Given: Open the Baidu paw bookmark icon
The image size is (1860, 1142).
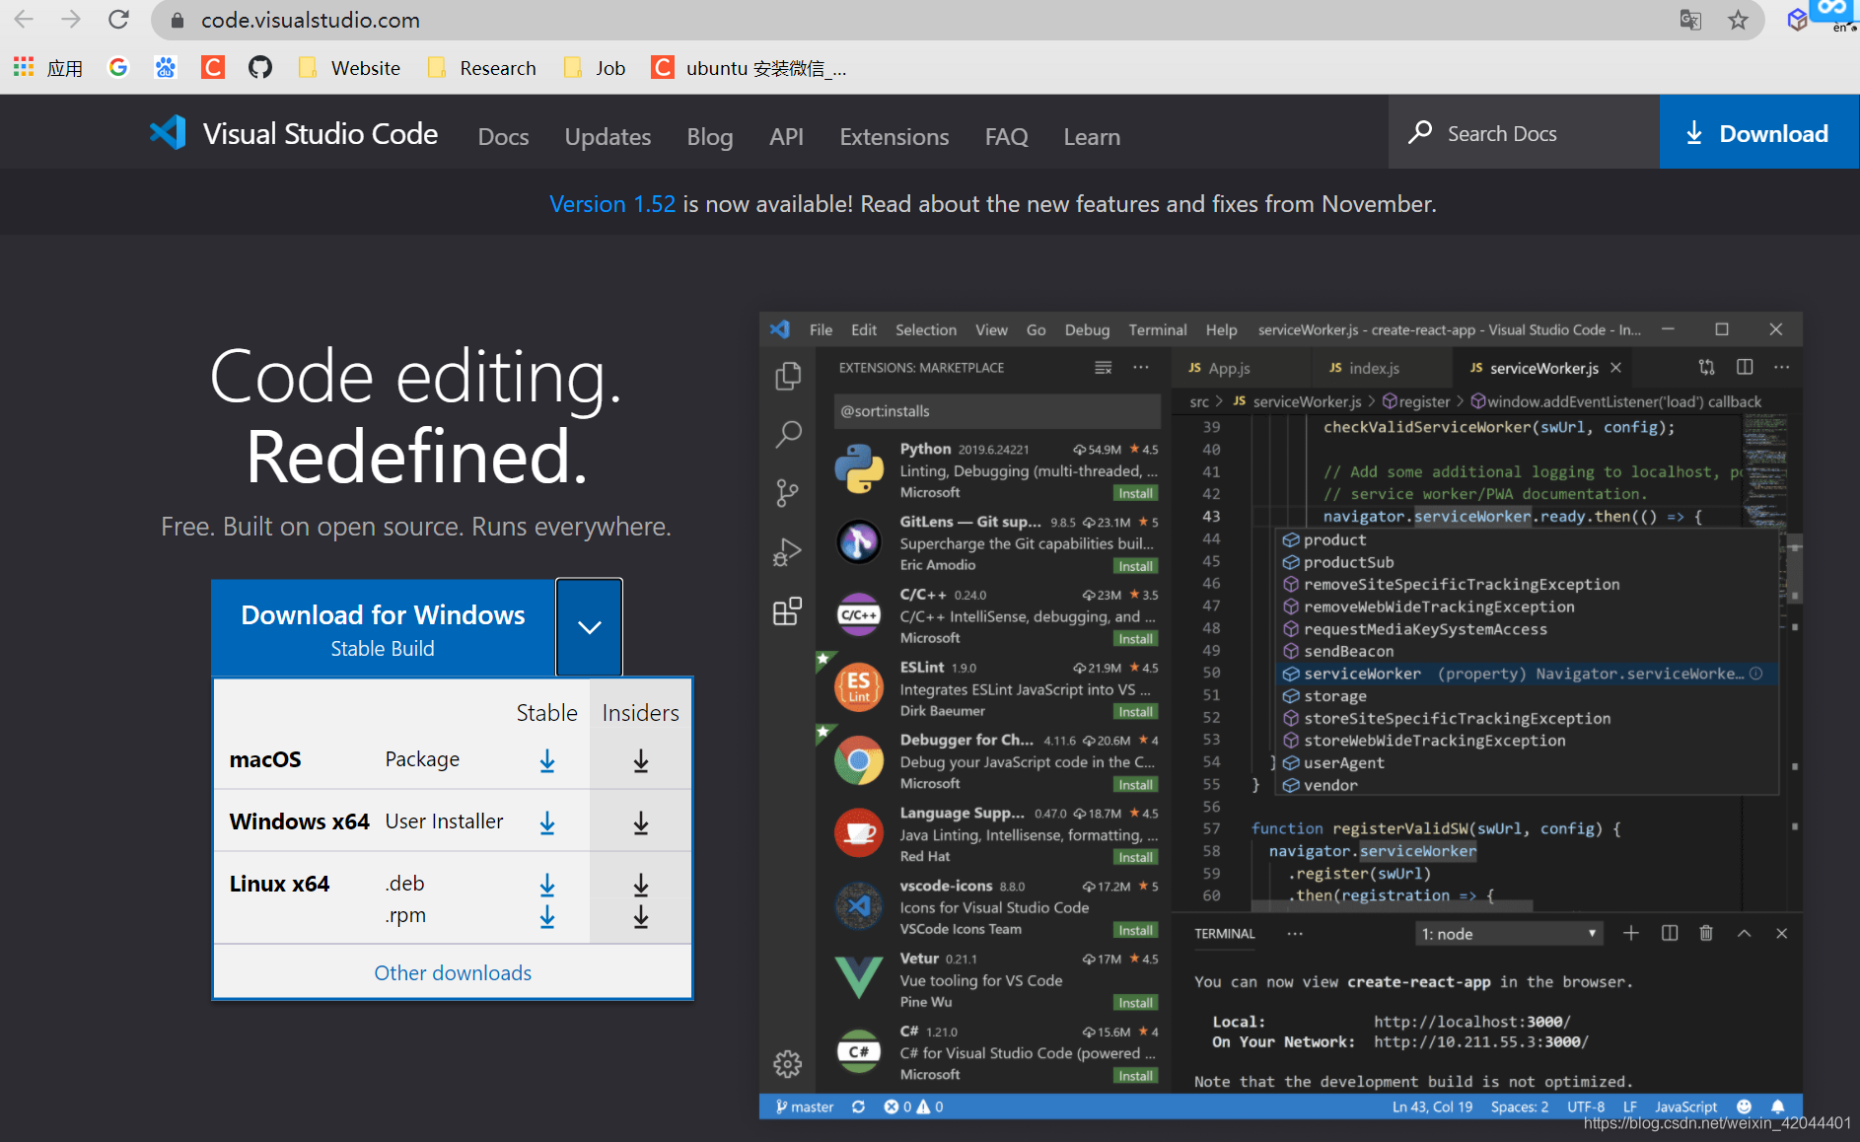Looking at the screenshot, I should coord(166,67).
